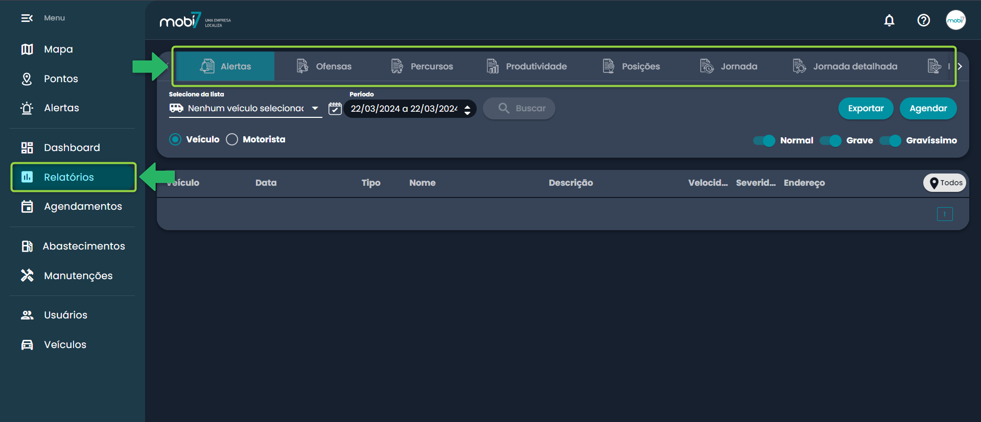
Task: Open the Jornada detalhada tab
Action: 845,66
